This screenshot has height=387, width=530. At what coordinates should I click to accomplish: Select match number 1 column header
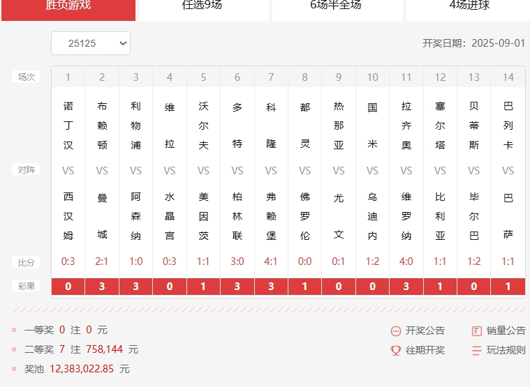click(68, 77)
